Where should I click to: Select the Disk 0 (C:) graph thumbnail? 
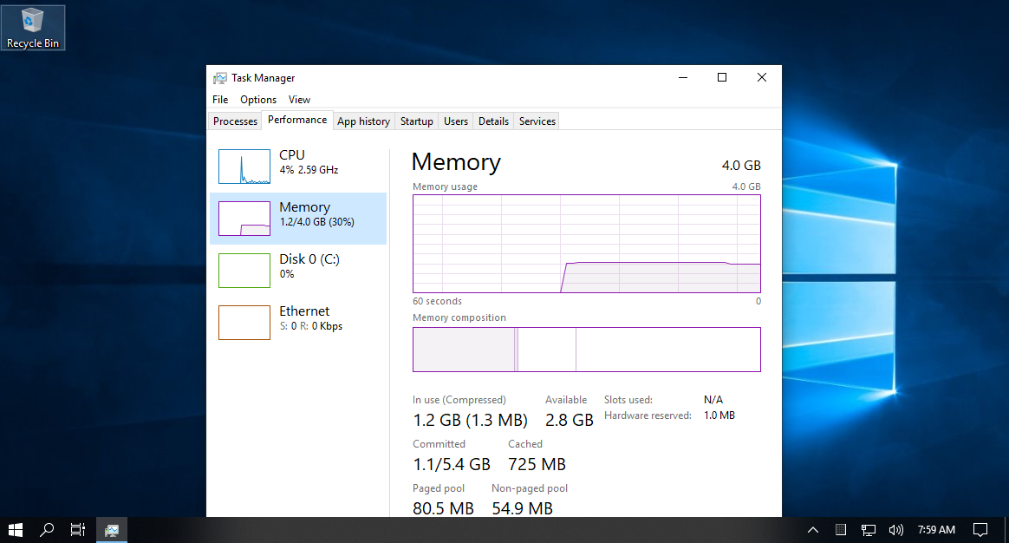tap(244, 271)
